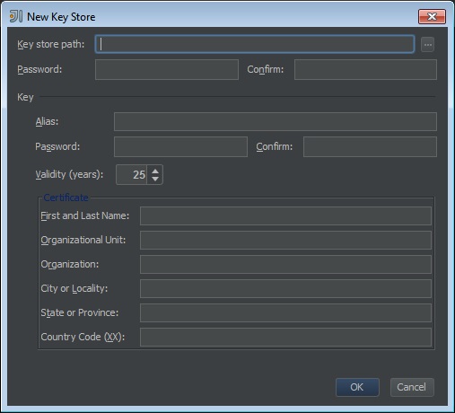Image resolution: width=455 pixels, height=413 pixels.
Task: Click the IntelliJ icon in title bar
Action: click(16, 16)
